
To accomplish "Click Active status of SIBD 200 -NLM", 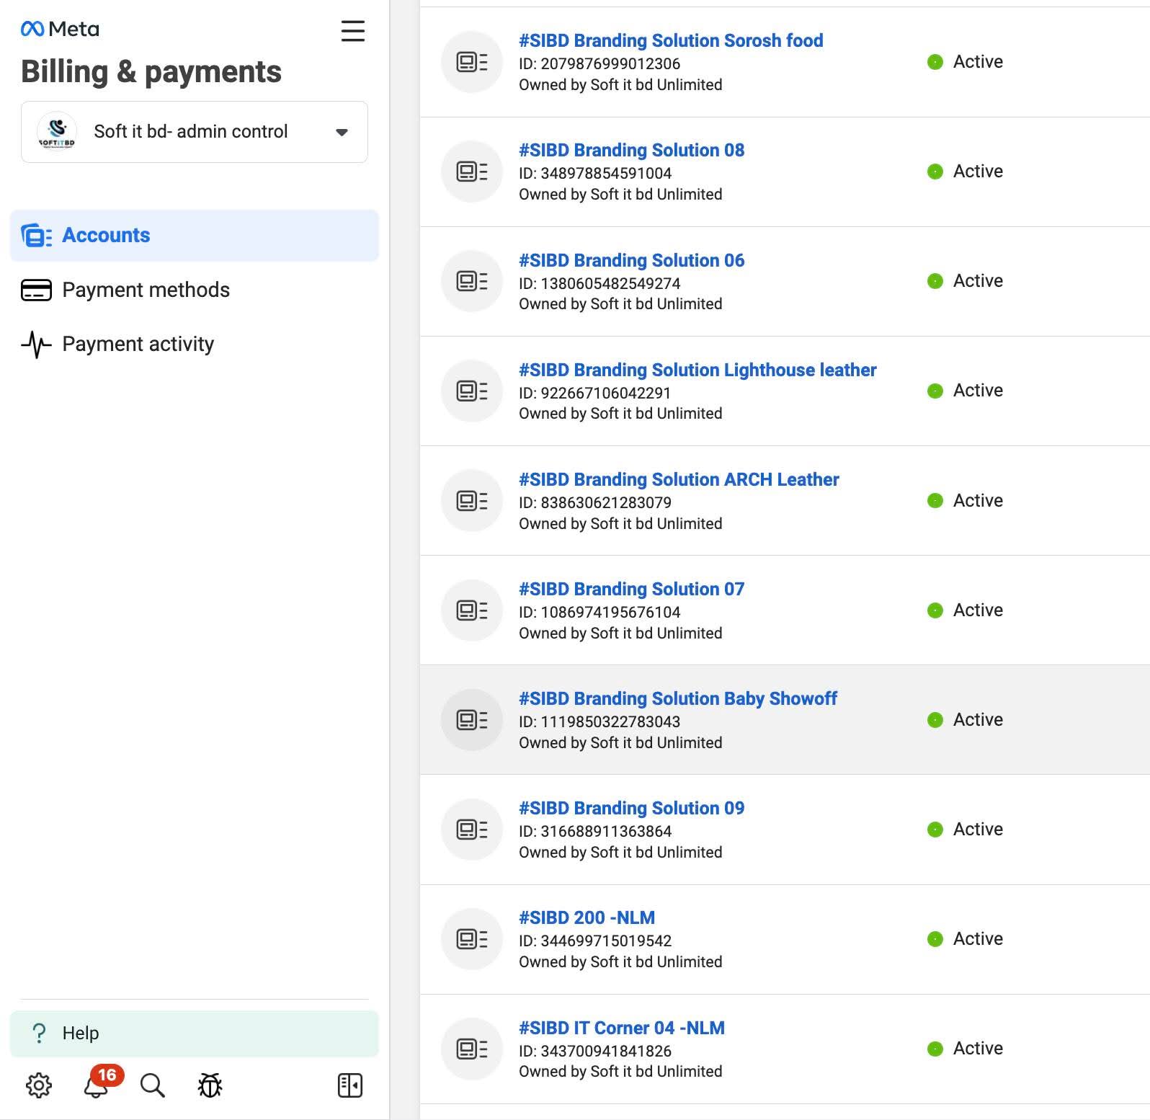I will coord(965,938).
